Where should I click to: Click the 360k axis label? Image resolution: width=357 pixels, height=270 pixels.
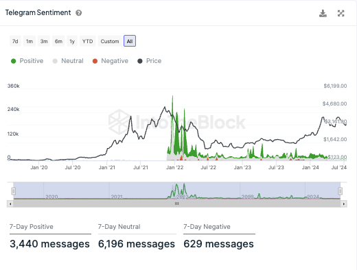14,86
